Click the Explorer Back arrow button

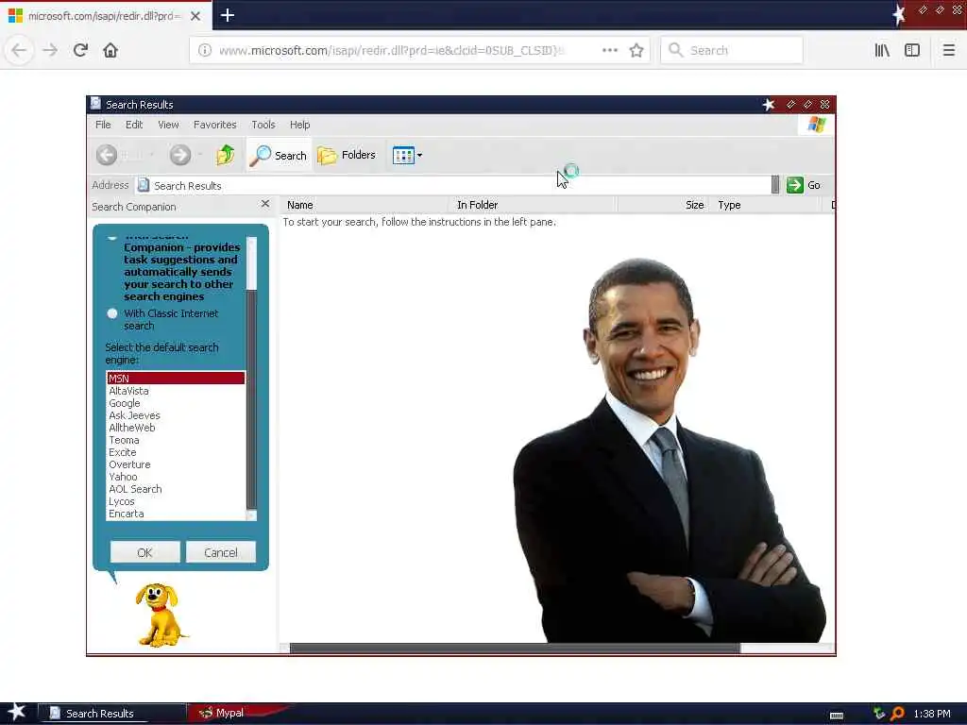point(107,155)
